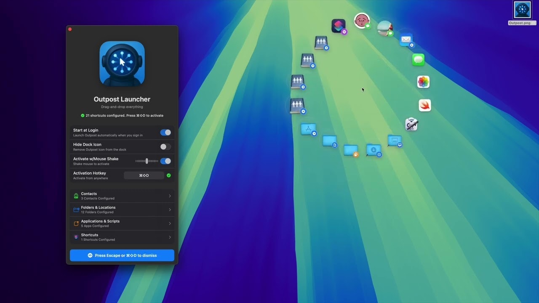Click 'Shake mouse to activate' description
This screenshot has height=303, width=539.
[91, 164]
